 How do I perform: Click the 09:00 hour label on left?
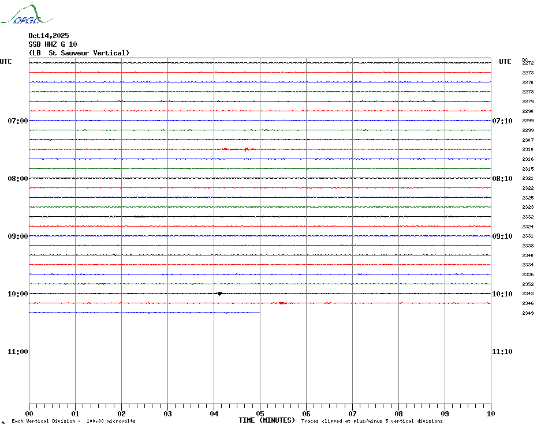tap(18, 236)
